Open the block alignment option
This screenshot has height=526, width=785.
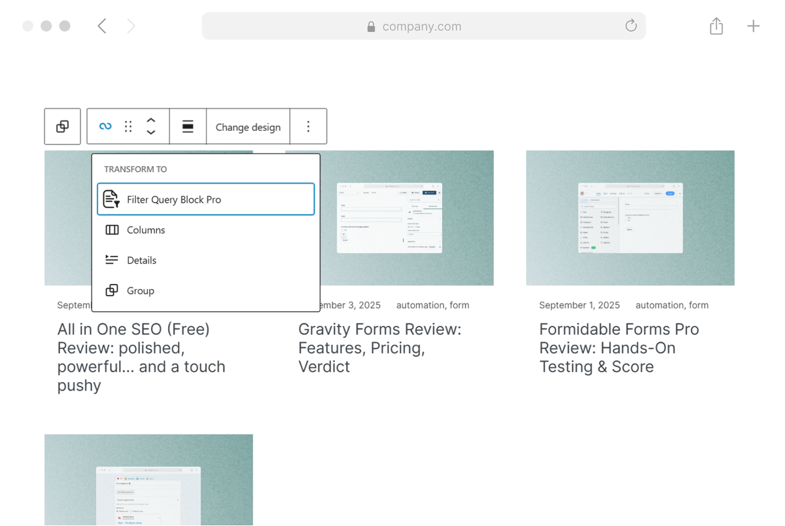click(188, 126)
